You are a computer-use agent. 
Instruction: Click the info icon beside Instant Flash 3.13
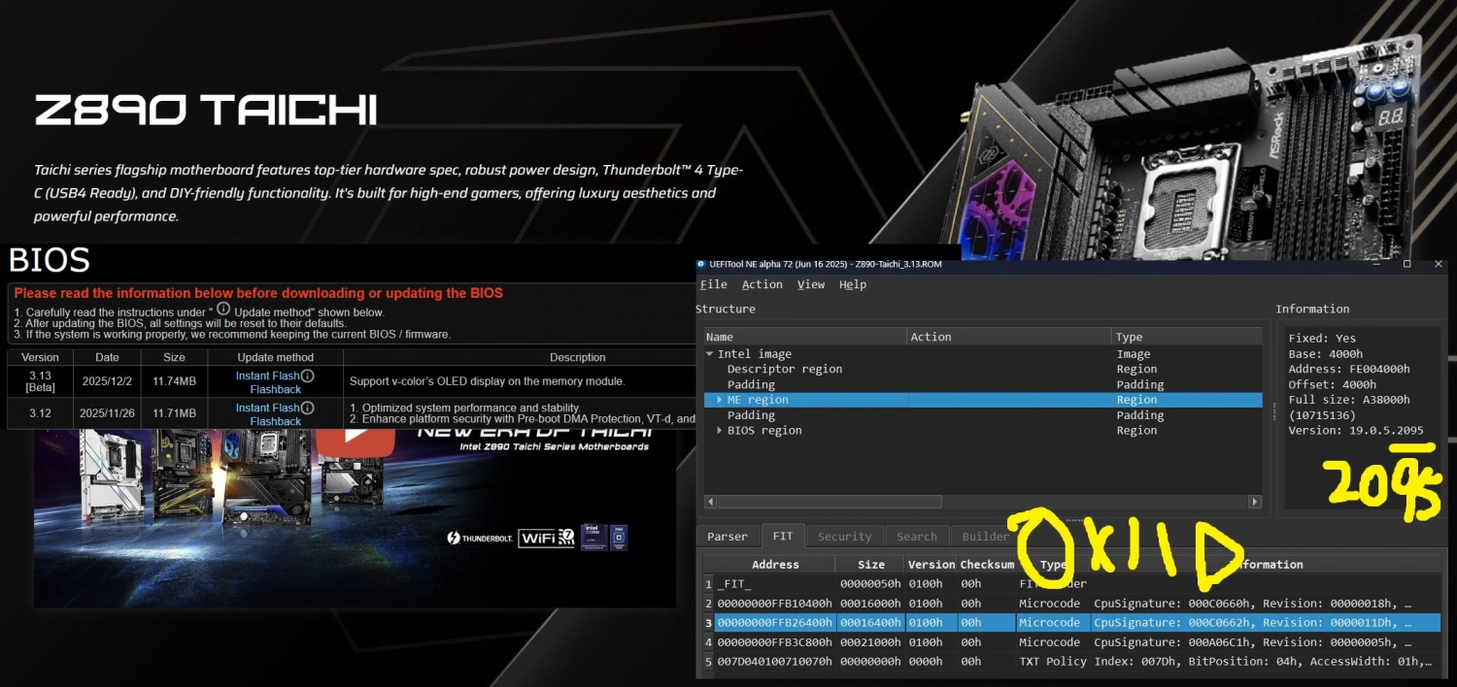coord(309,376)
